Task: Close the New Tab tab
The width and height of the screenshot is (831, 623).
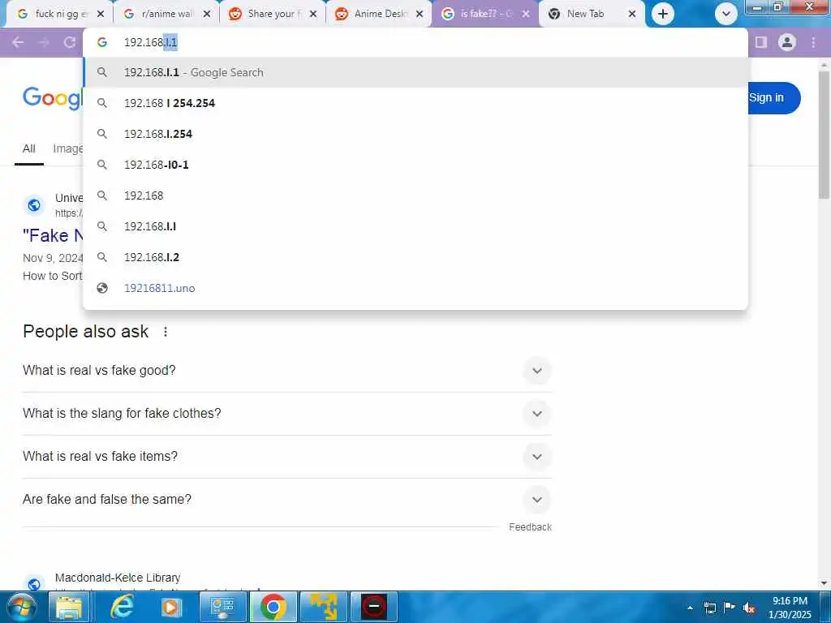Action: pyautogui.click(x=631, y=15)
